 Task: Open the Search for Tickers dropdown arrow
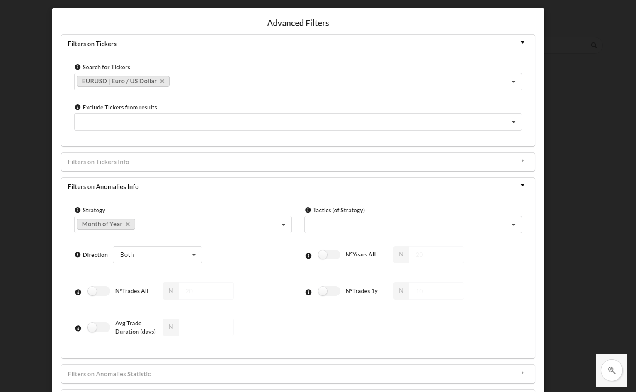click(514, 82)
